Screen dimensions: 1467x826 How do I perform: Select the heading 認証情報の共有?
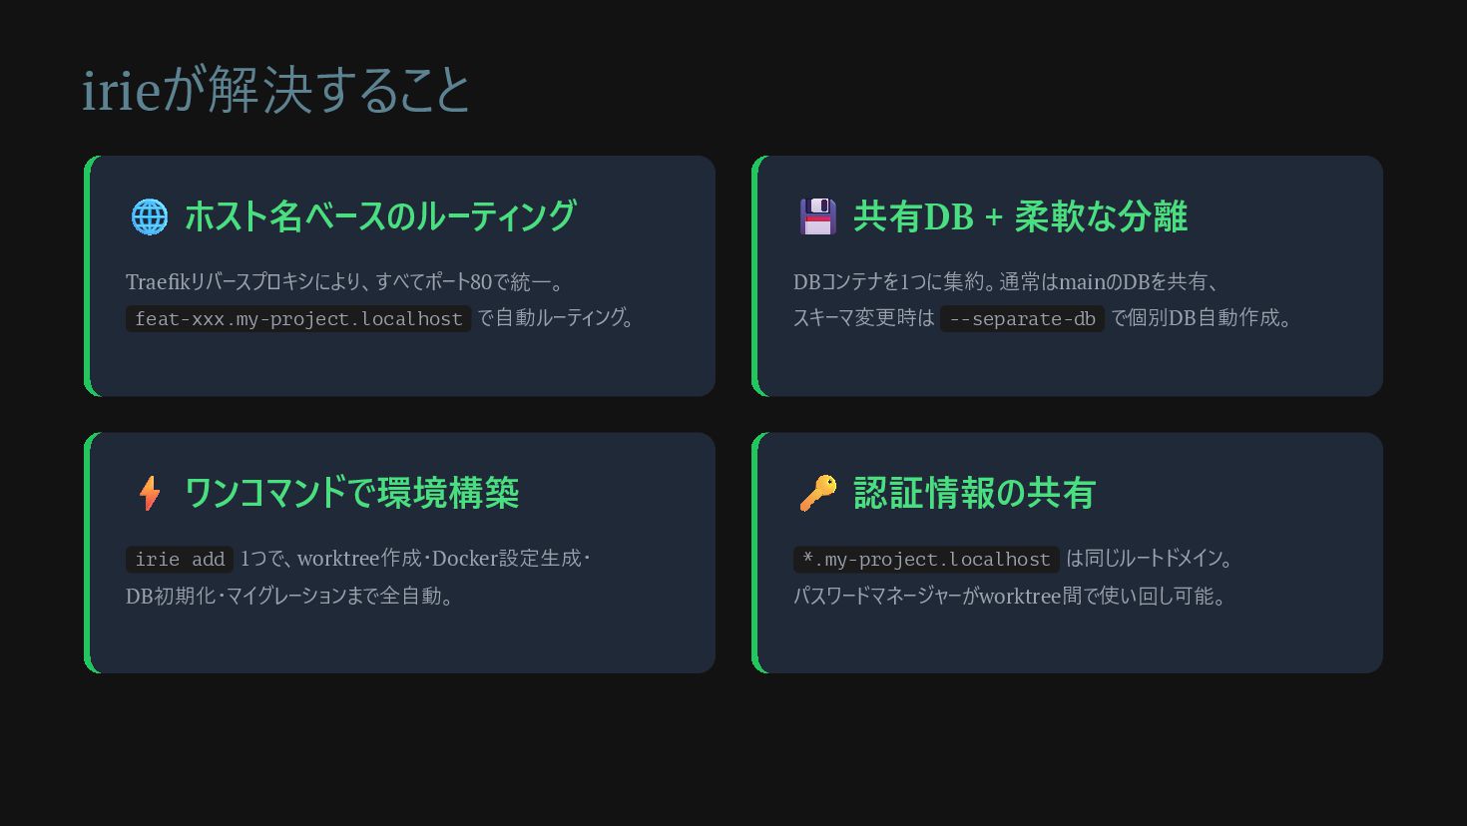coord(974,493)
